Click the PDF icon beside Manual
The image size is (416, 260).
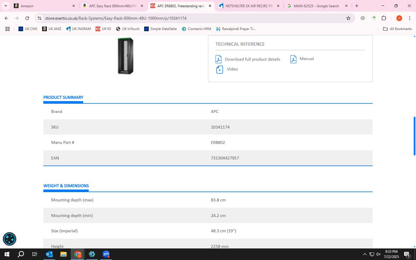293,59
